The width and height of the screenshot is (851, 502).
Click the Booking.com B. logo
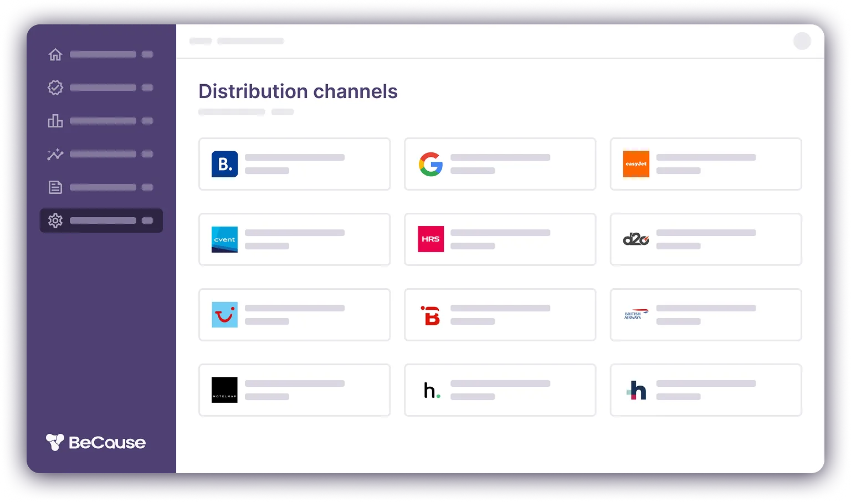(x=225, y=164)
